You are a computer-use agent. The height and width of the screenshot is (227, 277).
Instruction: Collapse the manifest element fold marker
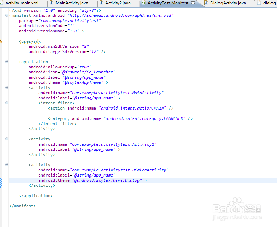7,15
